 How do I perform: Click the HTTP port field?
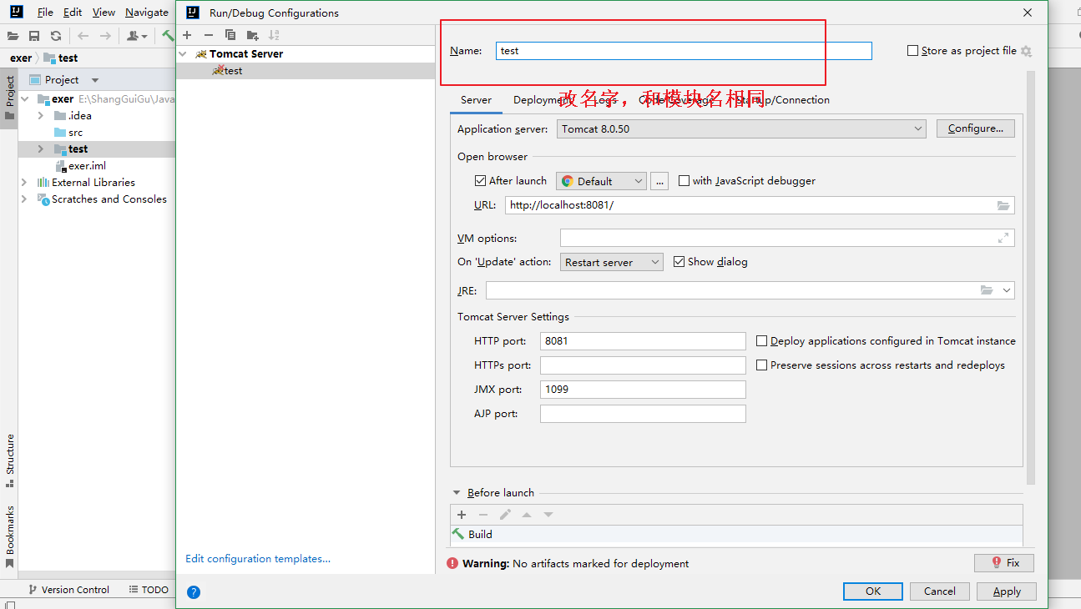pos(643,340)
